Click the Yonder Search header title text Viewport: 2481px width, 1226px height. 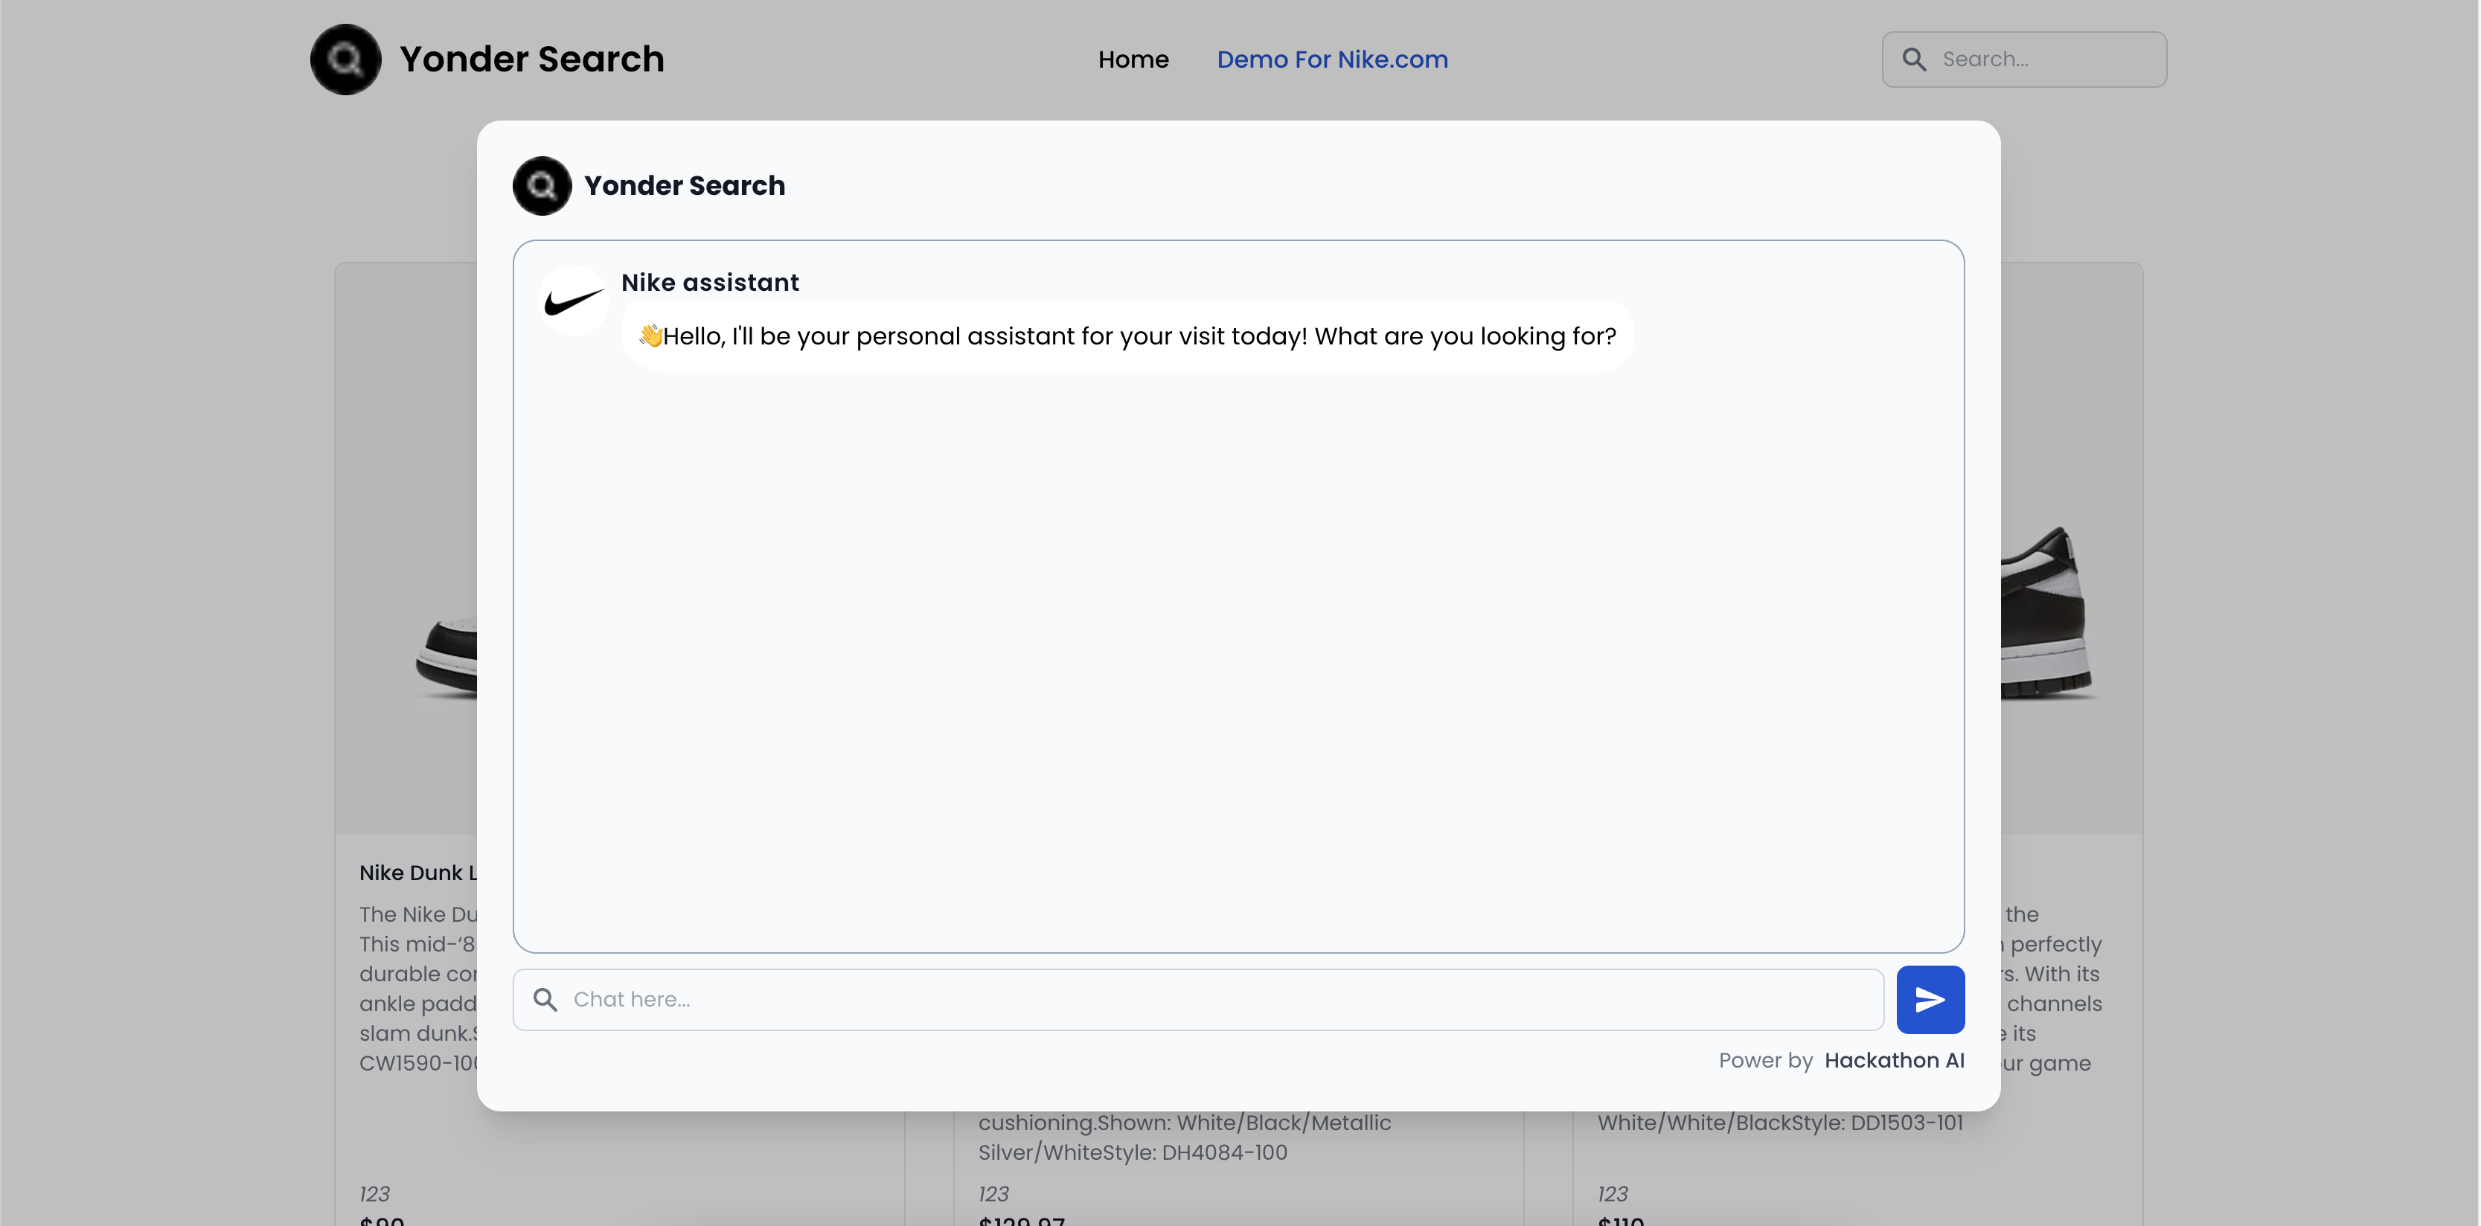531,60
